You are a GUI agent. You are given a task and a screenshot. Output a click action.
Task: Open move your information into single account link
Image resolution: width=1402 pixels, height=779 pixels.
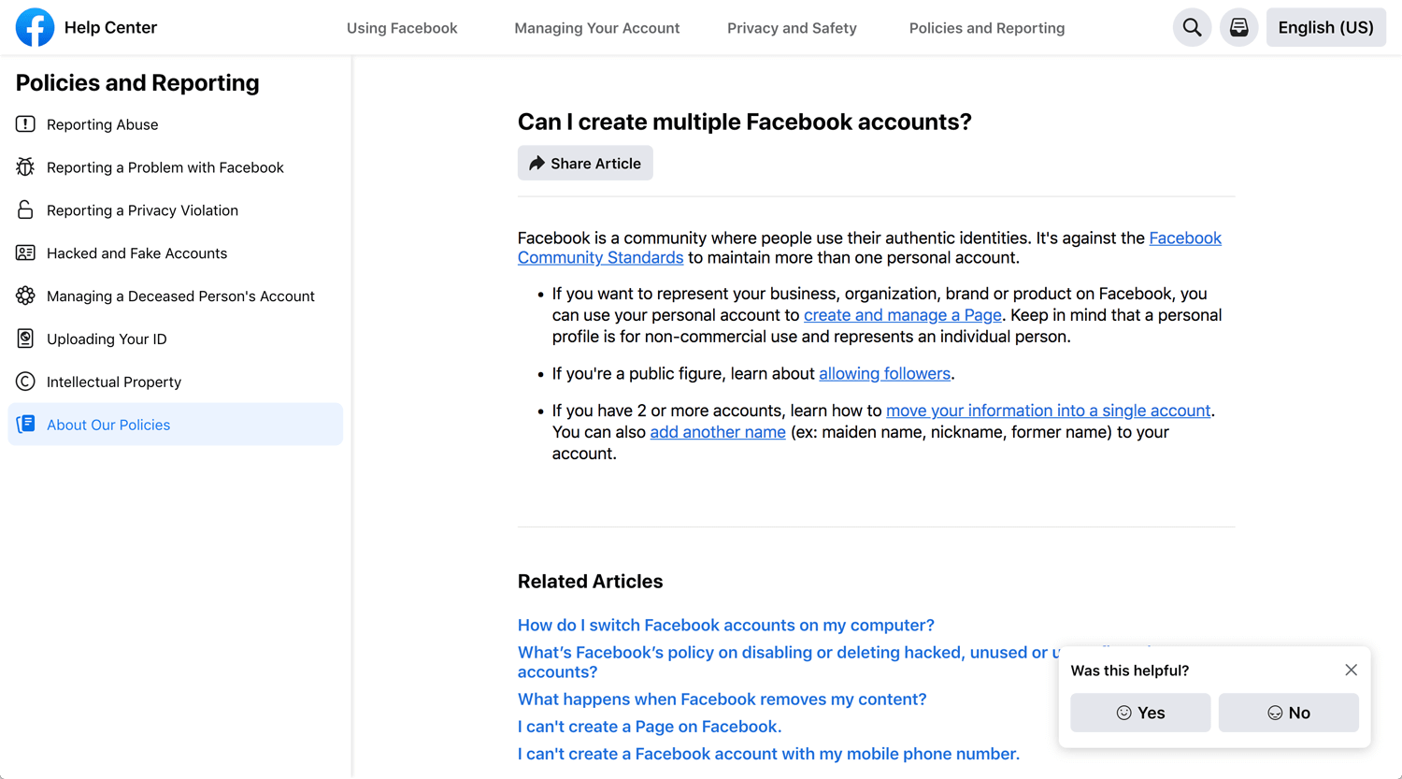click(1048, 411)
